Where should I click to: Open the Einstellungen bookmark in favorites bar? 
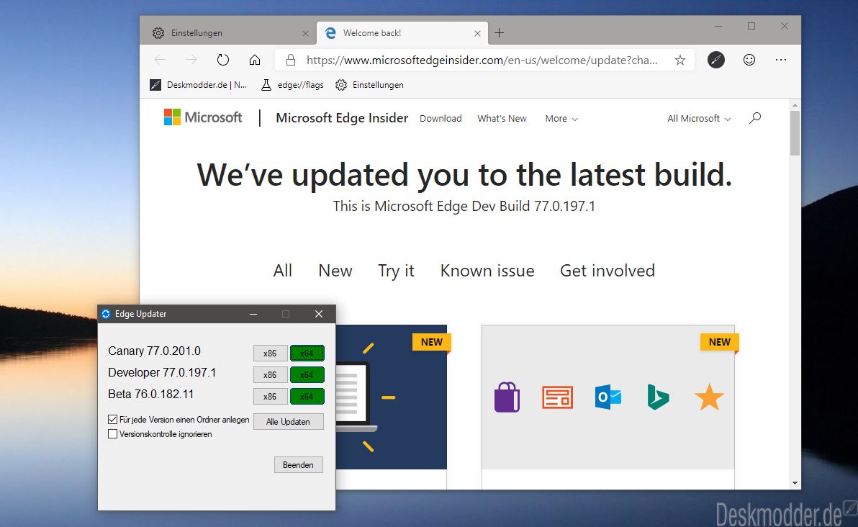coord(369,85)
